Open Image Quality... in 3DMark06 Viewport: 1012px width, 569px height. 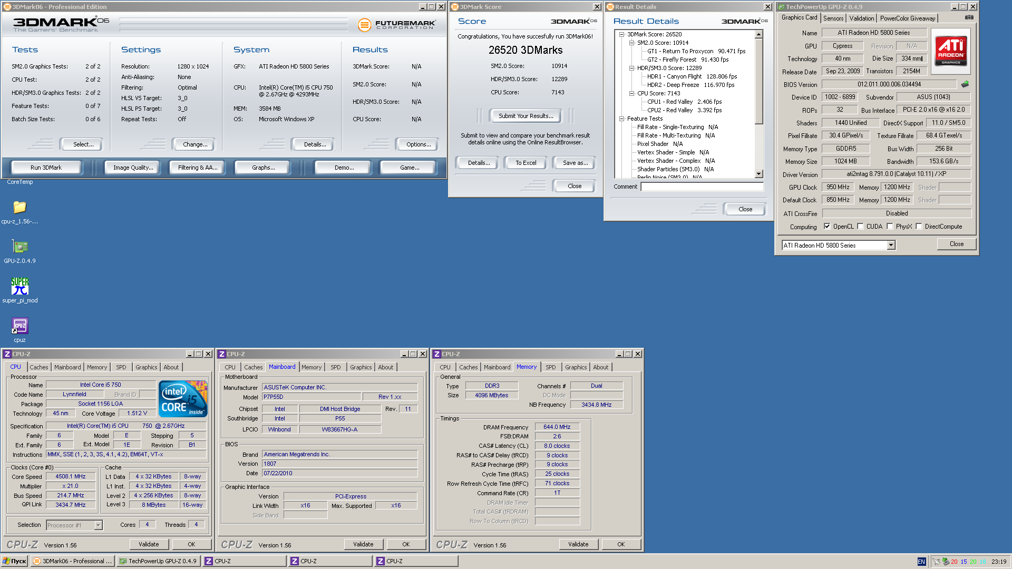click(x=133, y=168)
